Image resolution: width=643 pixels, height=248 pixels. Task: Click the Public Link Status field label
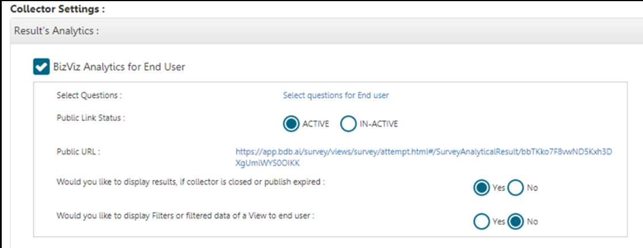(x=91, y=118)
